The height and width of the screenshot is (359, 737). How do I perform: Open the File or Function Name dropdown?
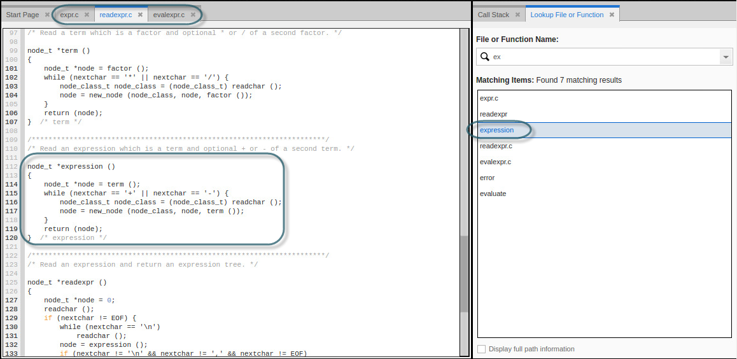725,57
